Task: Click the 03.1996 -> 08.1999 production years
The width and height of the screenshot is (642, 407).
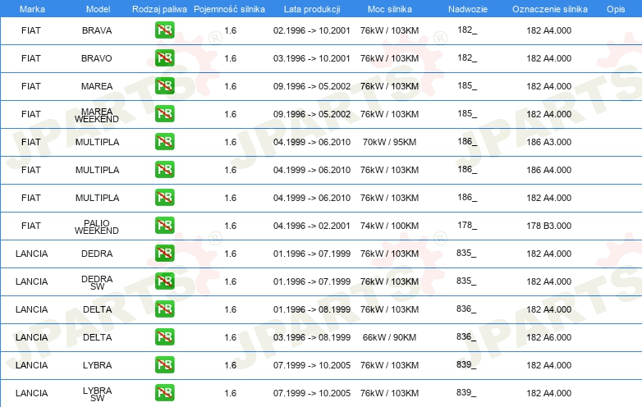Action: (312, 337)
